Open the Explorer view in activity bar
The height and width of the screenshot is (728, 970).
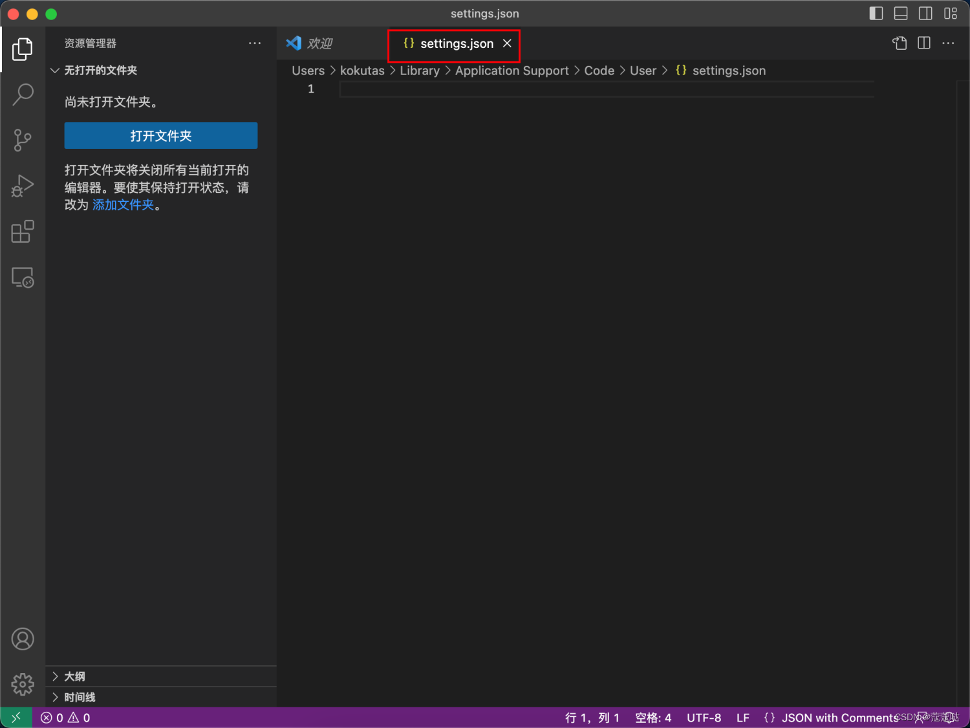[x=23, y=49]
